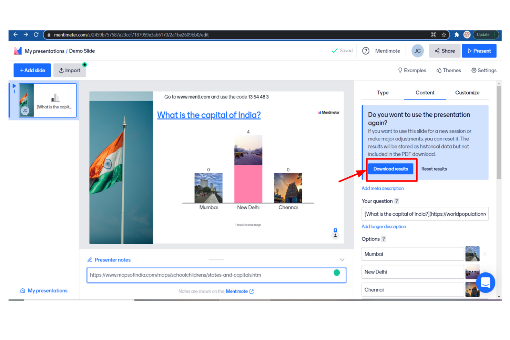Click the browser Update button
This screenshot has width=510, height=340.
[486, 35]
